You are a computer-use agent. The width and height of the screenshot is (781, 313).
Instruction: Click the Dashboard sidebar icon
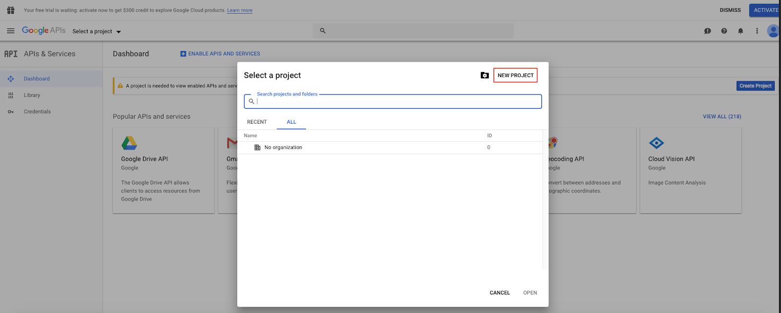tap(11, 79)
